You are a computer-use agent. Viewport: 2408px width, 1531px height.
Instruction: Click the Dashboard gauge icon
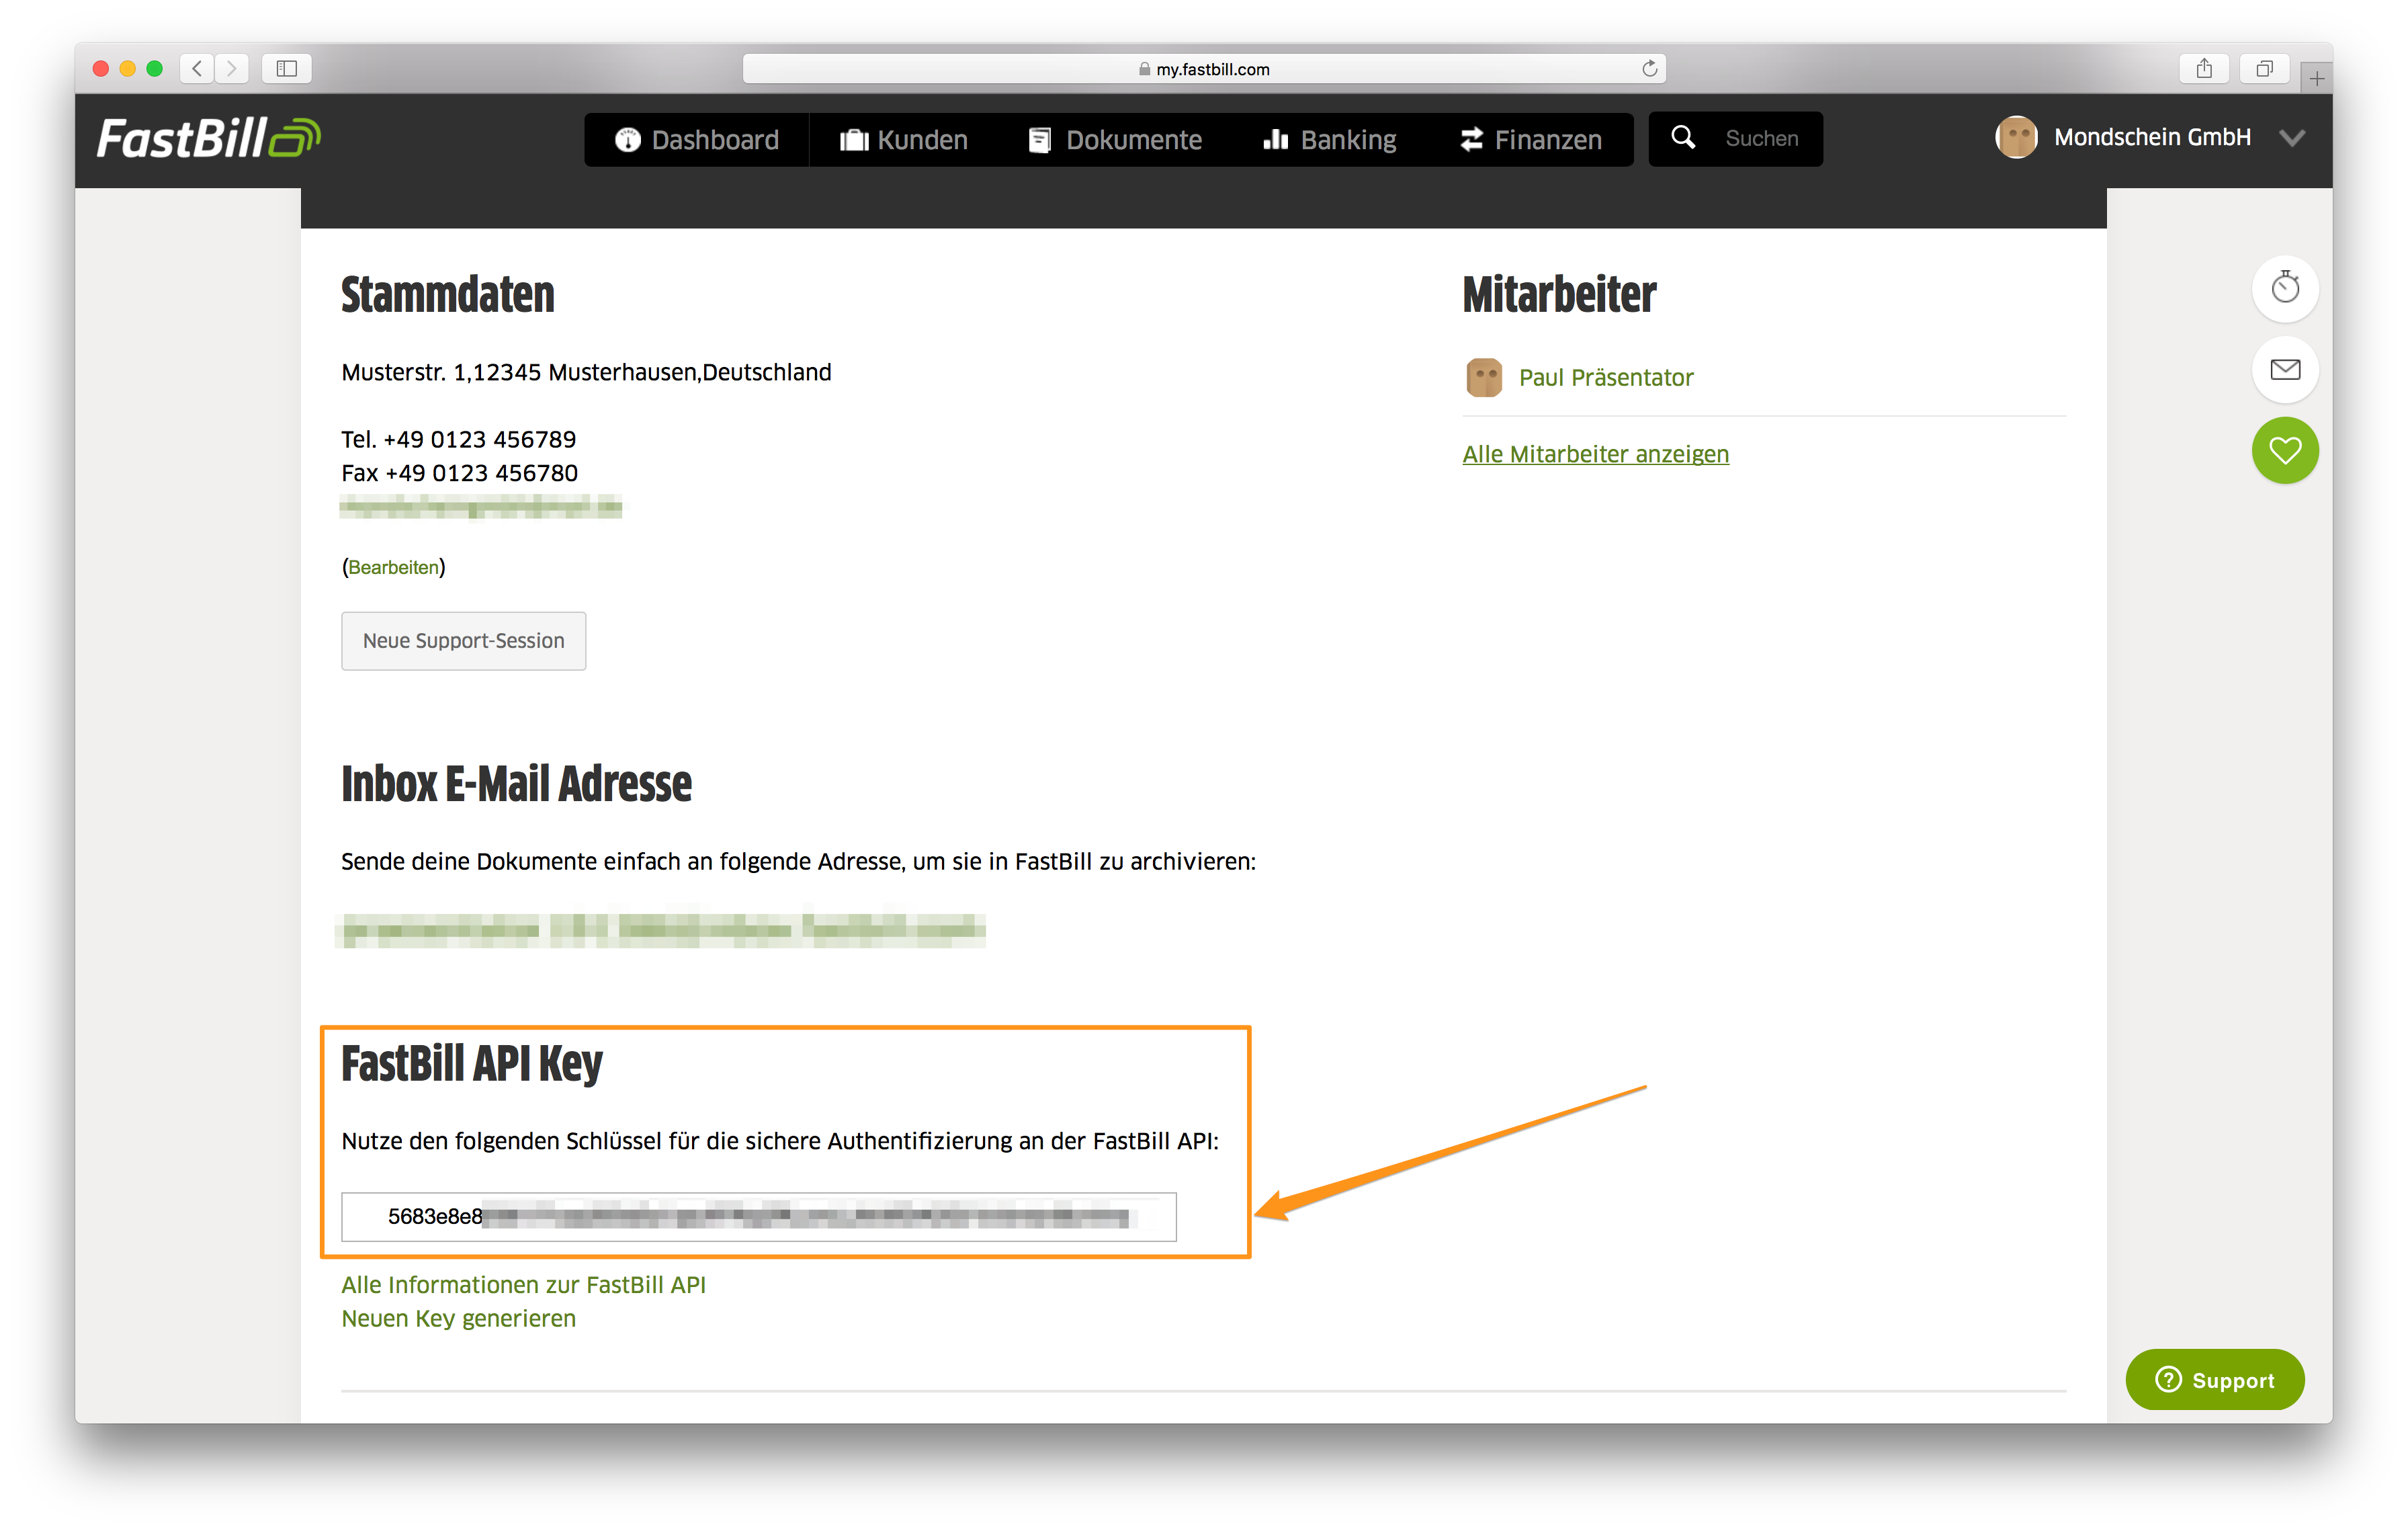627,139
